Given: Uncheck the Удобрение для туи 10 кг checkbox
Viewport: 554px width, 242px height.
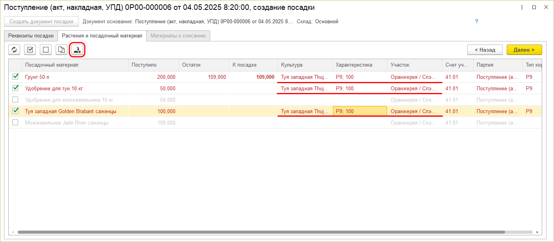Looking at the screenshot, I should (15, 88).
